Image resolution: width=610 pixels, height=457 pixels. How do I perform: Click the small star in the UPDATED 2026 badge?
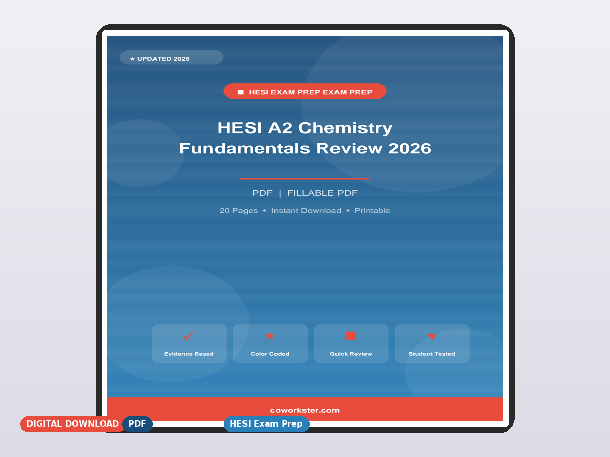[x=132, y=59]
